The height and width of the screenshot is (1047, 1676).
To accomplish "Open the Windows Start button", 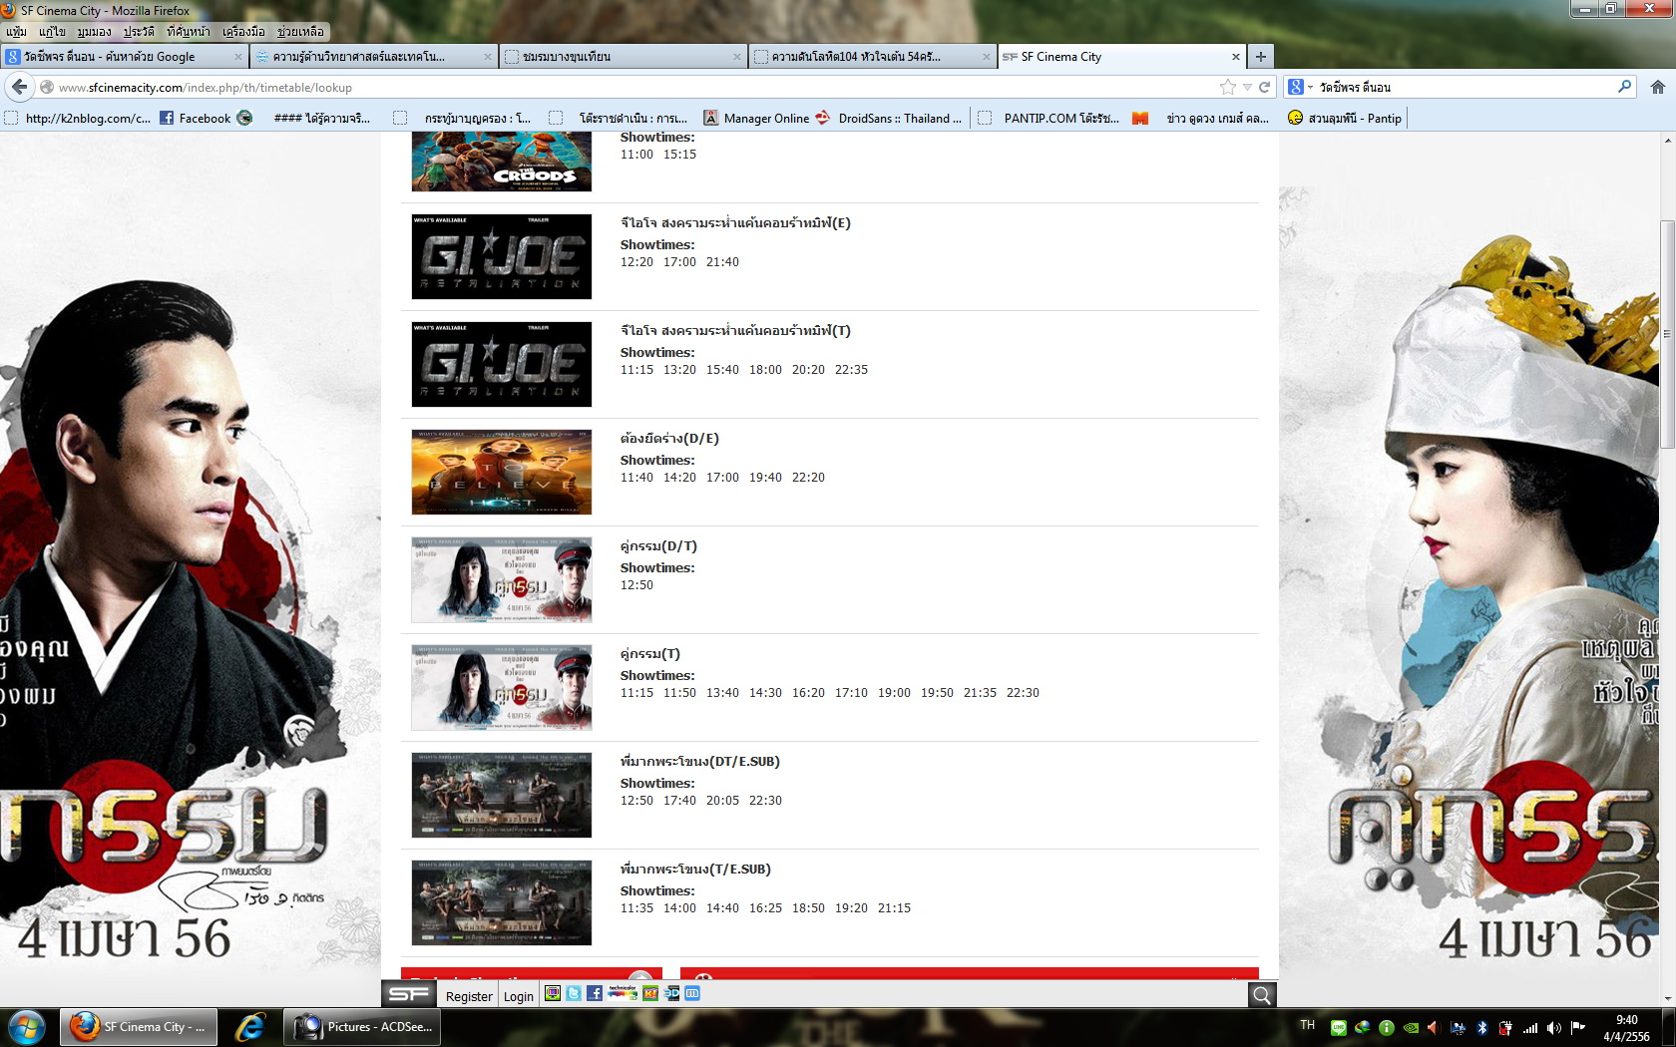I will 27,1027.
